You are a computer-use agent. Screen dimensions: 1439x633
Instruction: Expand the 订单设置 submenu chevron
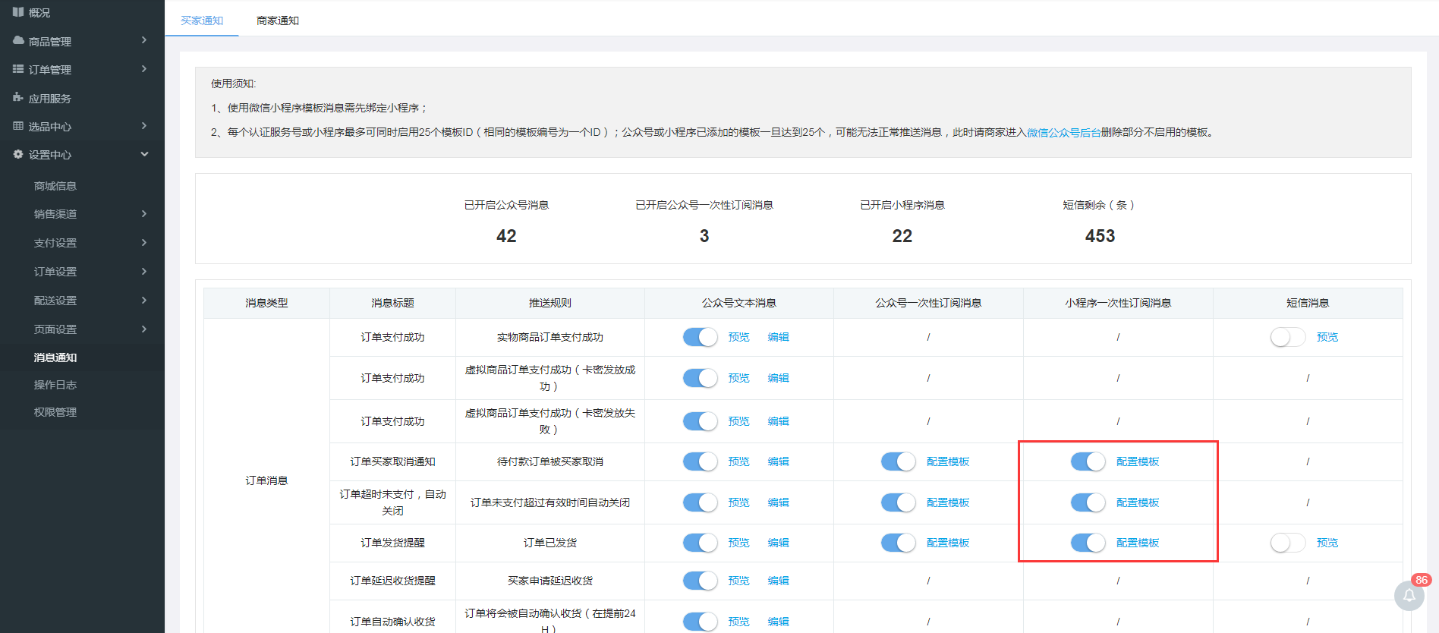(x=144, y=272)
